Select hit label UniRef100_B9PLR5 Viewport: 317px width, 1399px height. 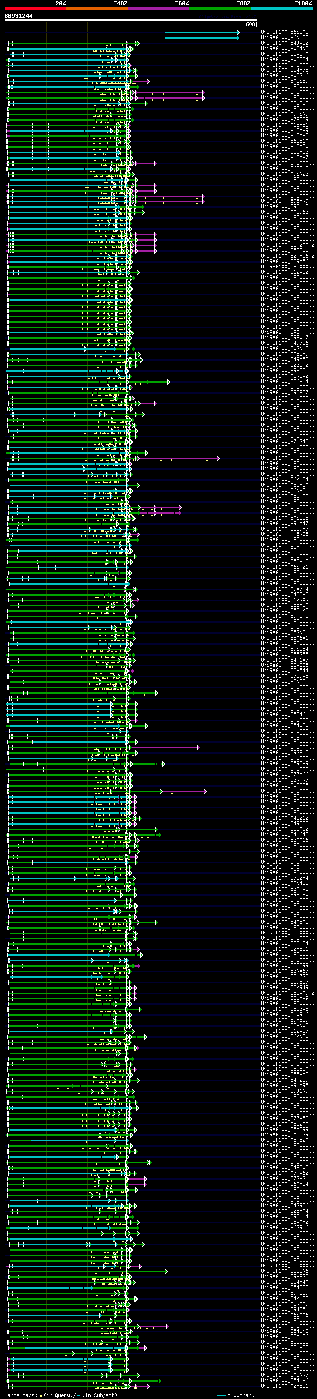pyautogui.click(x=284, y=616)
